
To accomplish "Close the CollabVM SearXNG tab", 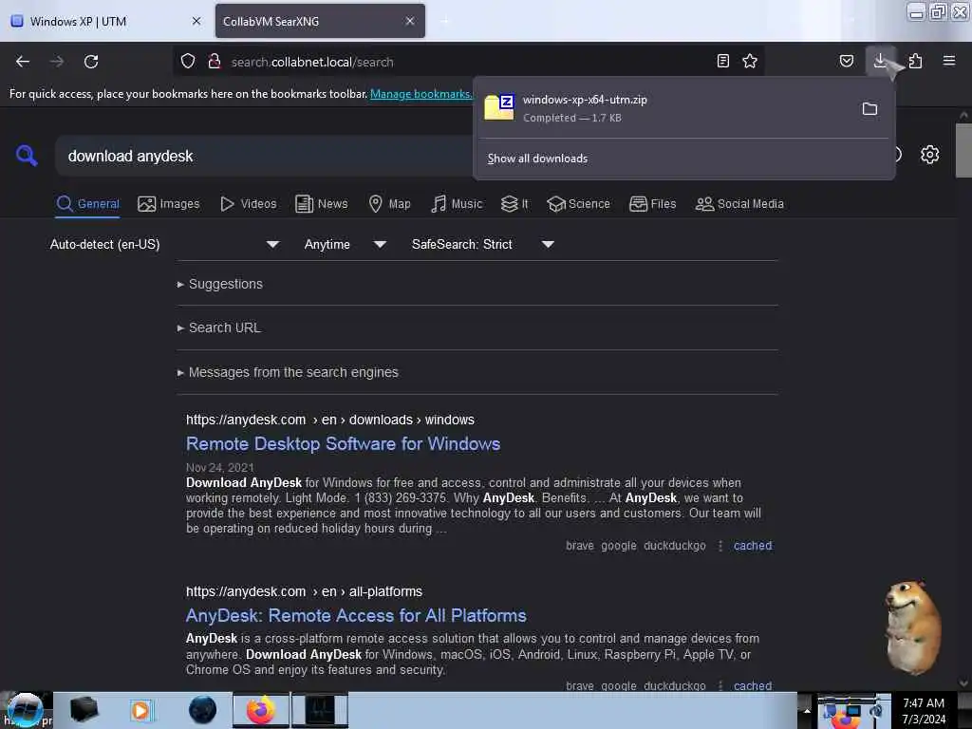I will click(410, 21).
